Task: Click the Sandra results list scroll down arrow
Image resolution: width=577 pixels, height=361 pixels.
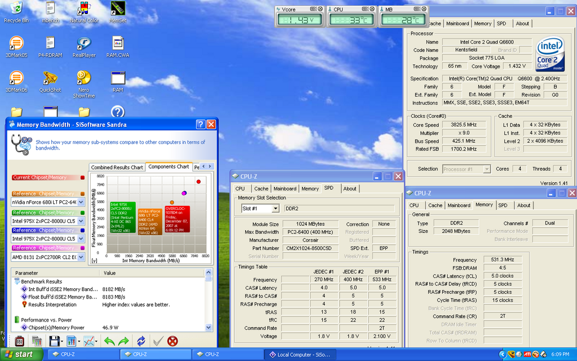Action: pyautogui.click(x=208, y=327)
